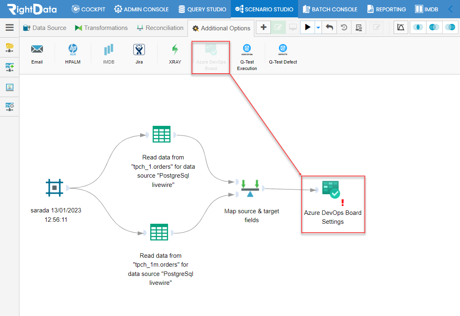Toggle the middle Venn diagram view
460x316 pixels.
tap(434, 27)
